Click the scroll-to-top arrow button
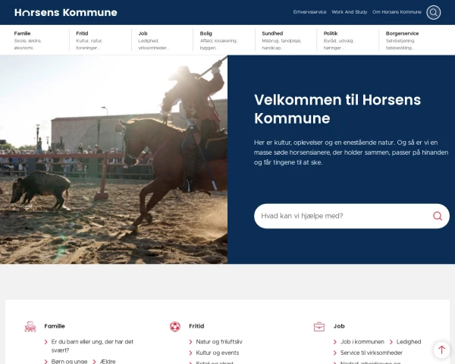The width and height of the screenshot is (455, 364). point(441,350)
